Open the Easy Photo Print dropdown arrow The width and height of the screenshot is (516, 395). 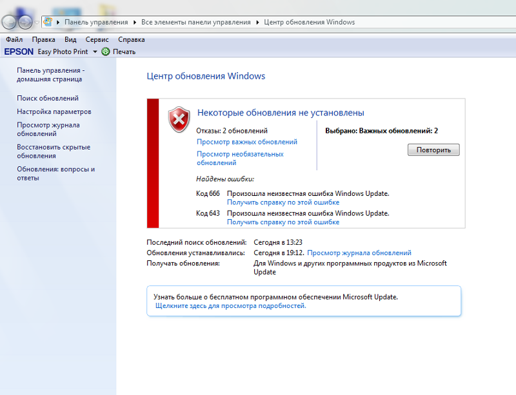click(x=95, y=52)
